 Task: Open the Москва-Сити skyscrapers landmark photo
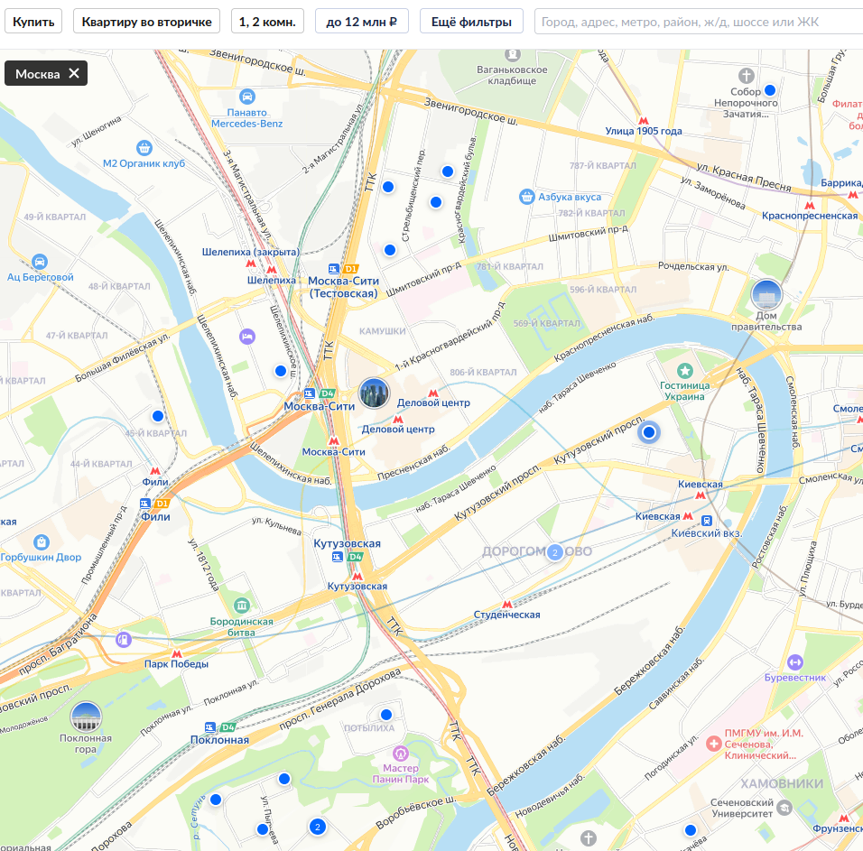(x=375, y=393)
